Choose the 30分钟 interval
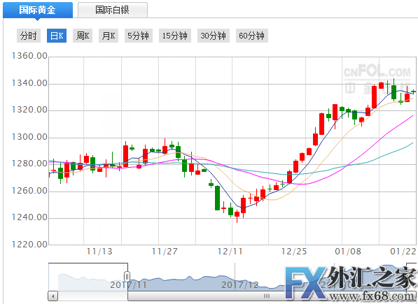 pos(214,36)
